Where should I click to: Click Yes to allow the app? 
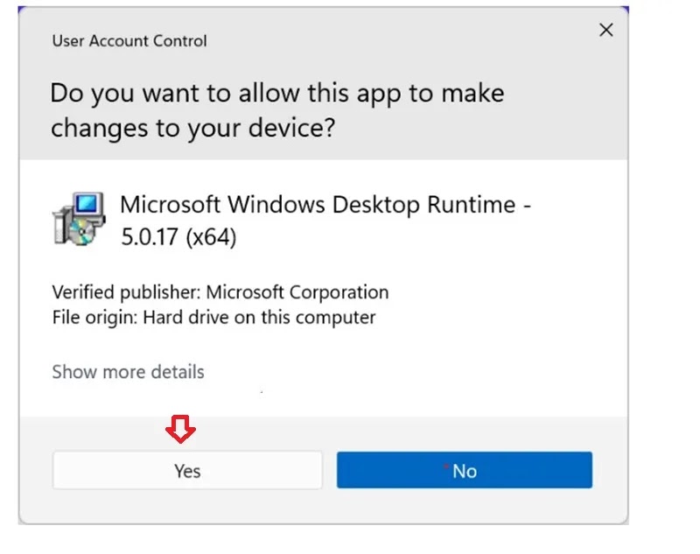[187, 470]
